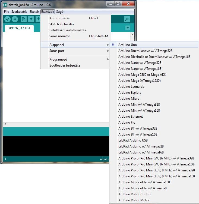Open the Szerkesztés menu
199x204 pixels.
19,12
